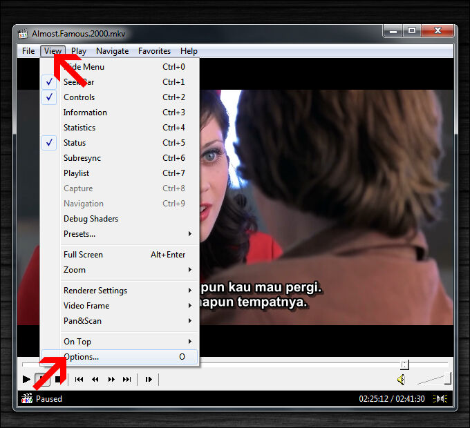Expand the Zoom submenu
470x428 pixels.
pos(120,270)
